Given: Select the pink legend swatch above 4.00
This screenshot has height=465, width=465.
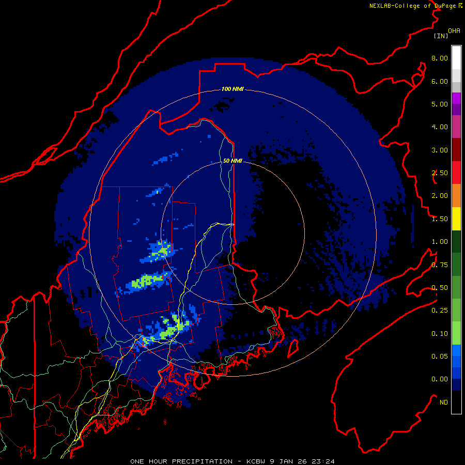Looking at the screenshot, I should (x=456, y=127).
